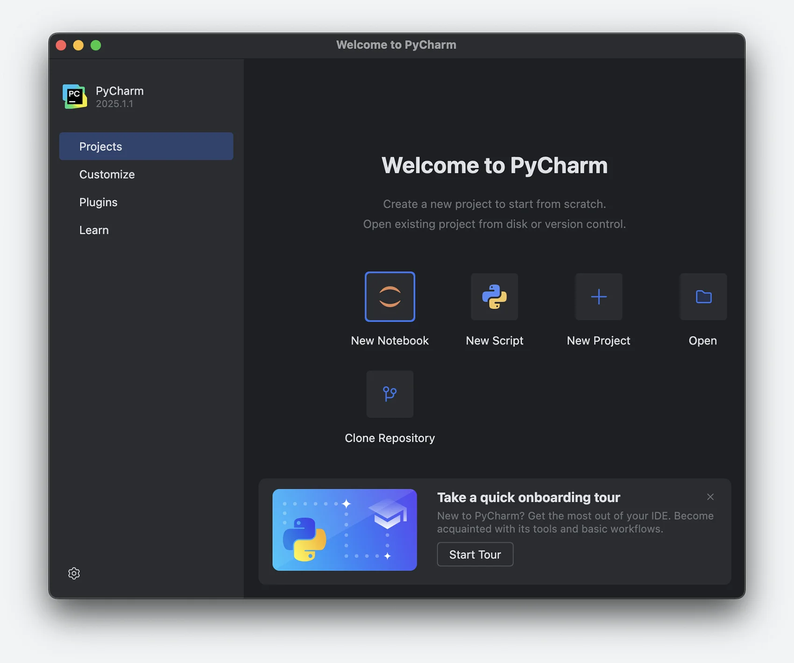Screen dimensions: 794x663
Task: Open the Plugins tab
Action: click(x=146, y=202)
